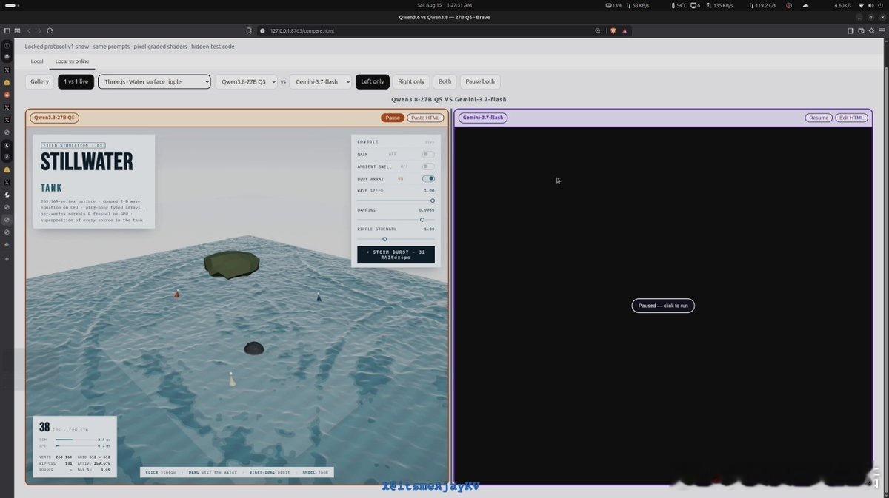This screenshot has width=889, height=498.
Task: Go back with the back arrow
Action: coord(30,31)
